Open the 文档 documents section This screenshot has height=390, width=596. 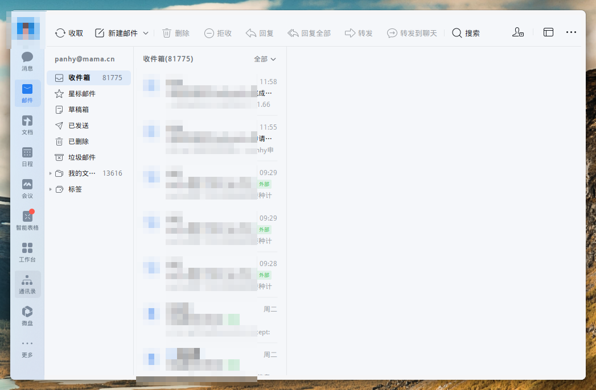click(x=27, y=125)
